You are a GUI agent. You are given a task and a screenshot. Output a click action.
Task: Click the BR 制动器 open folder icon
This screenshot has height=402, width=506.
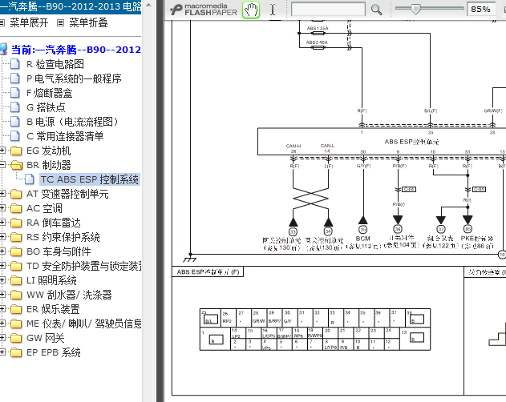(16, 165)
